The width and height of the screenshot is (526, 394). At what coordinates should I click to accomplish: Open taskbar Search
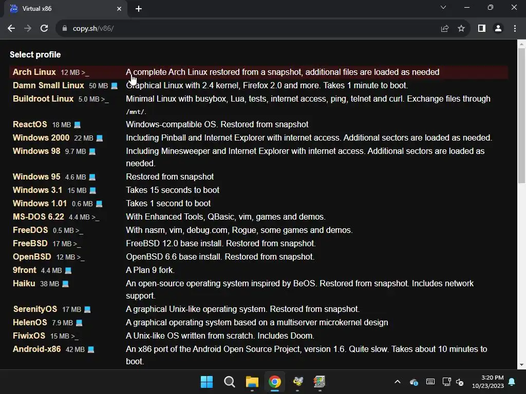(x=230, y=382)
